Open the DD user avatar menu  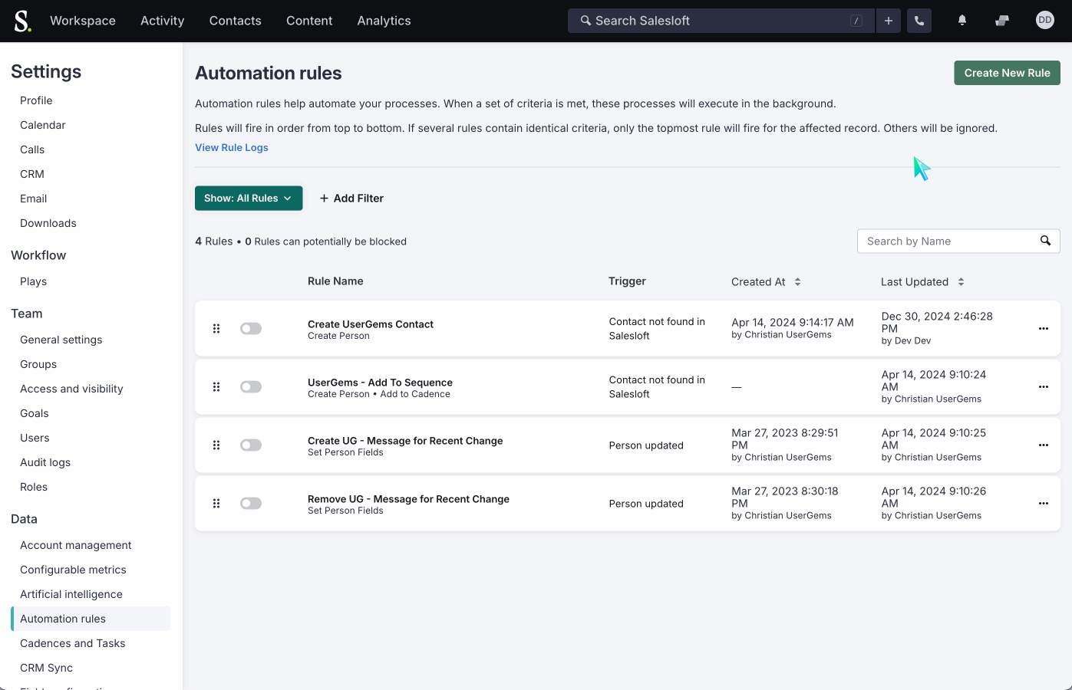click(1045, 21)
